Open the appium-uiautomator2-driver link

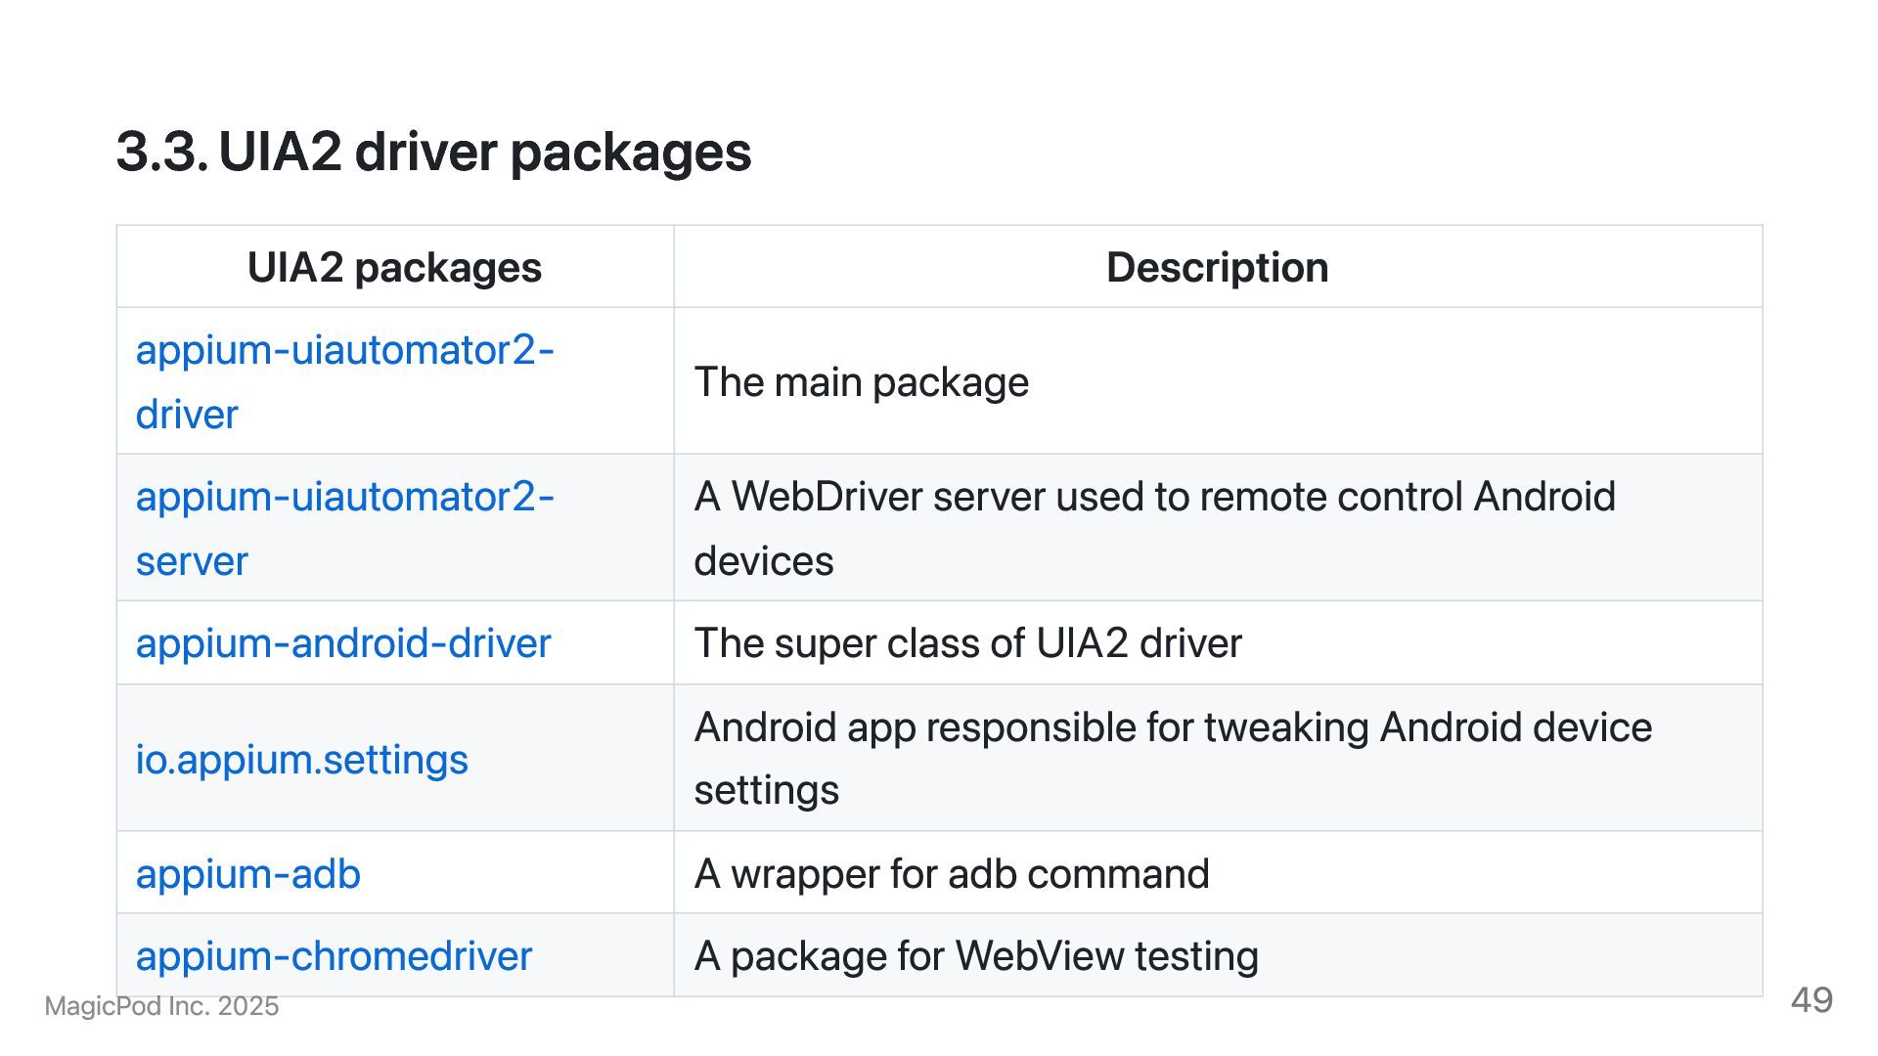tap(344, 350)
